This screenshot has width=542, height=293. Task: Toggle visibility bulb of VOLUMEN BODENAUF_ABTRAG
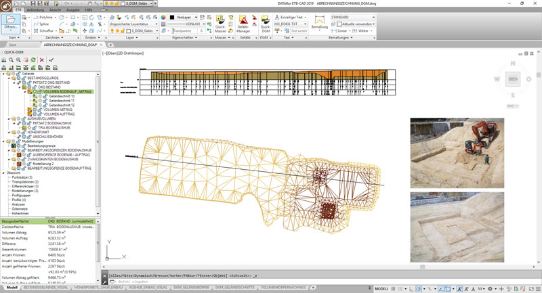coord(35,92)
